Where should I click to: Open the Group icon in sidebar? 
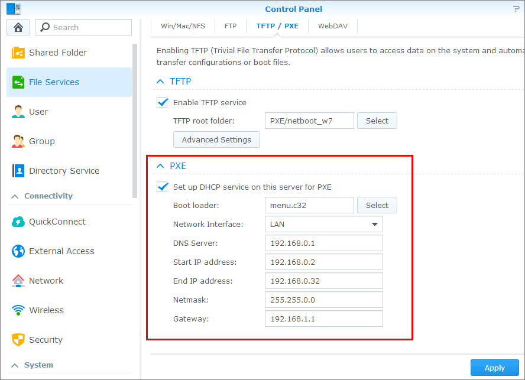[x=18, y=141]
